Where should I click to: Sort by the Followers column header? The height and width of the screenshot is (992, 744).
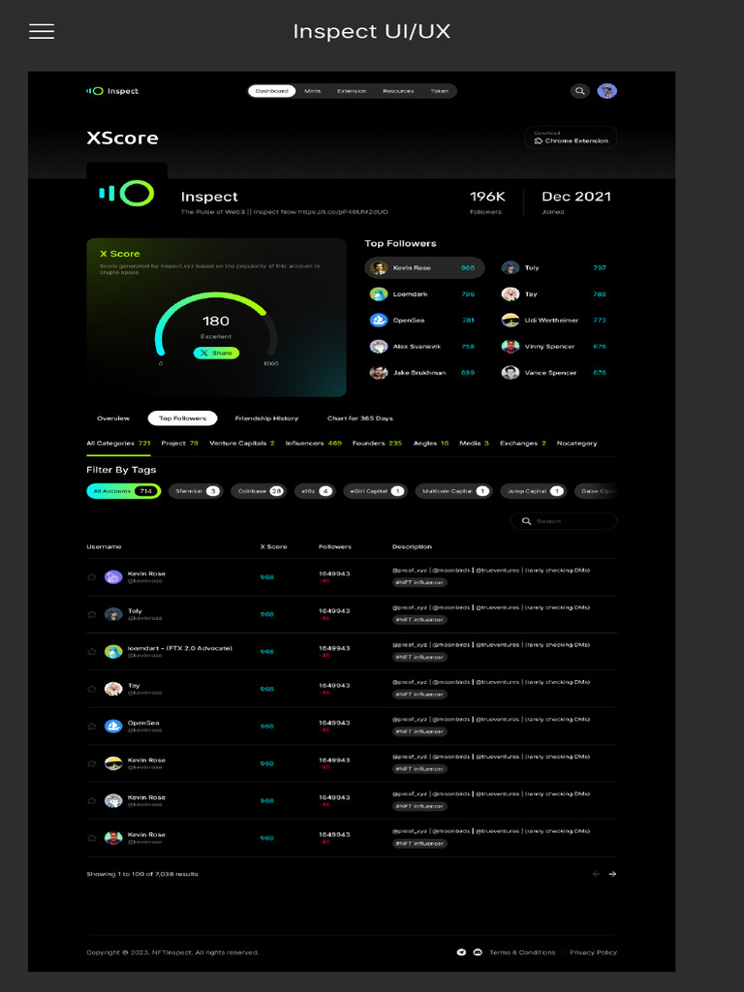coord(335,546)
